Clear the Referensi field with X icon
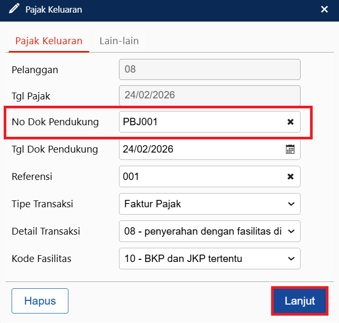Image resolution: width=339 pixels, height=323 pixels. coord(290,177)
